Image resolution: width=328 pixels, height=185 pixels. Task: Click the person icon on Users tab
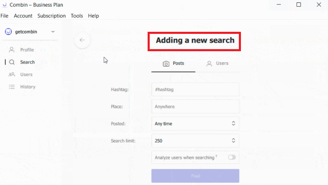click(x=209, y=64)
